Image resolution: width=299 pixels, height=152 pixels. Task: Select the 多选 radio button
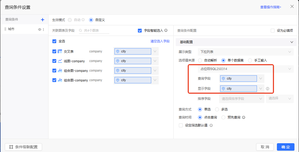coord(217,109)
